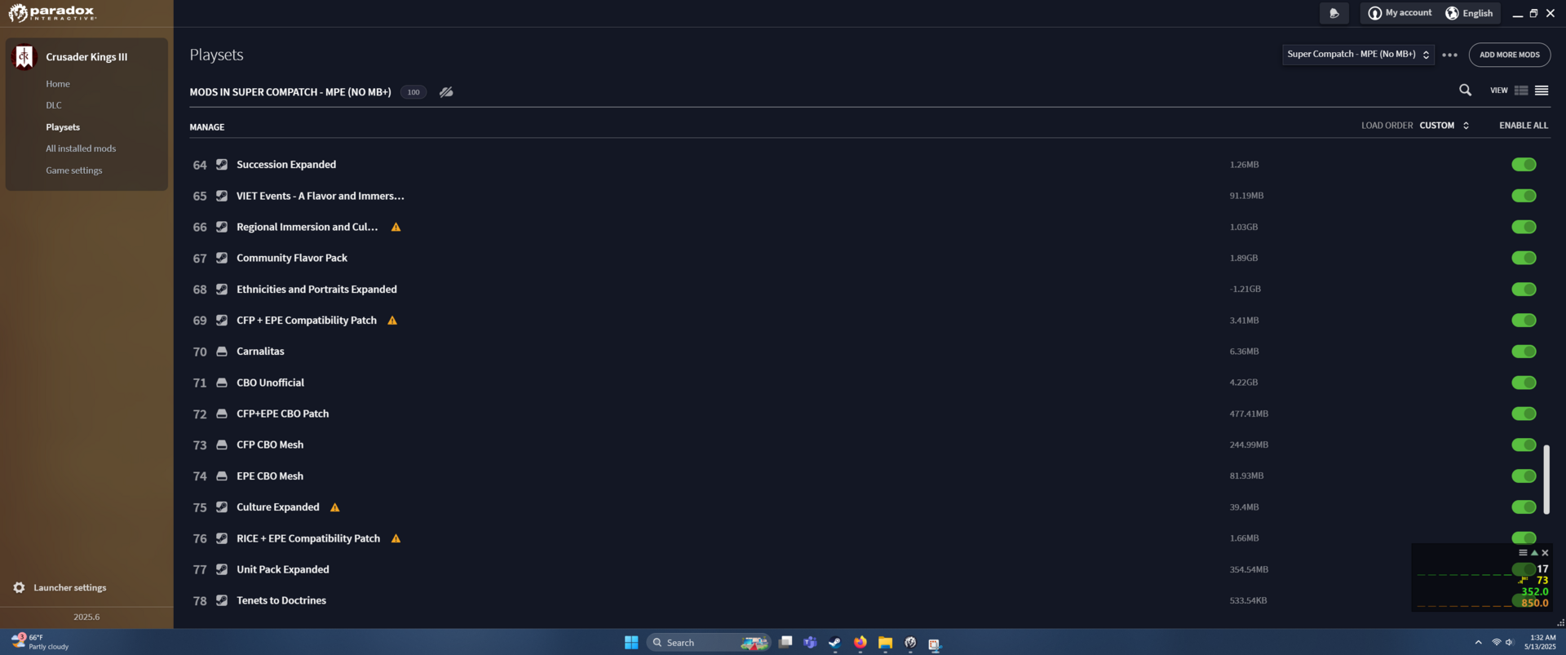Open All installed mods in sidebar
The image size is (1566, 655).
pos(81,148)
